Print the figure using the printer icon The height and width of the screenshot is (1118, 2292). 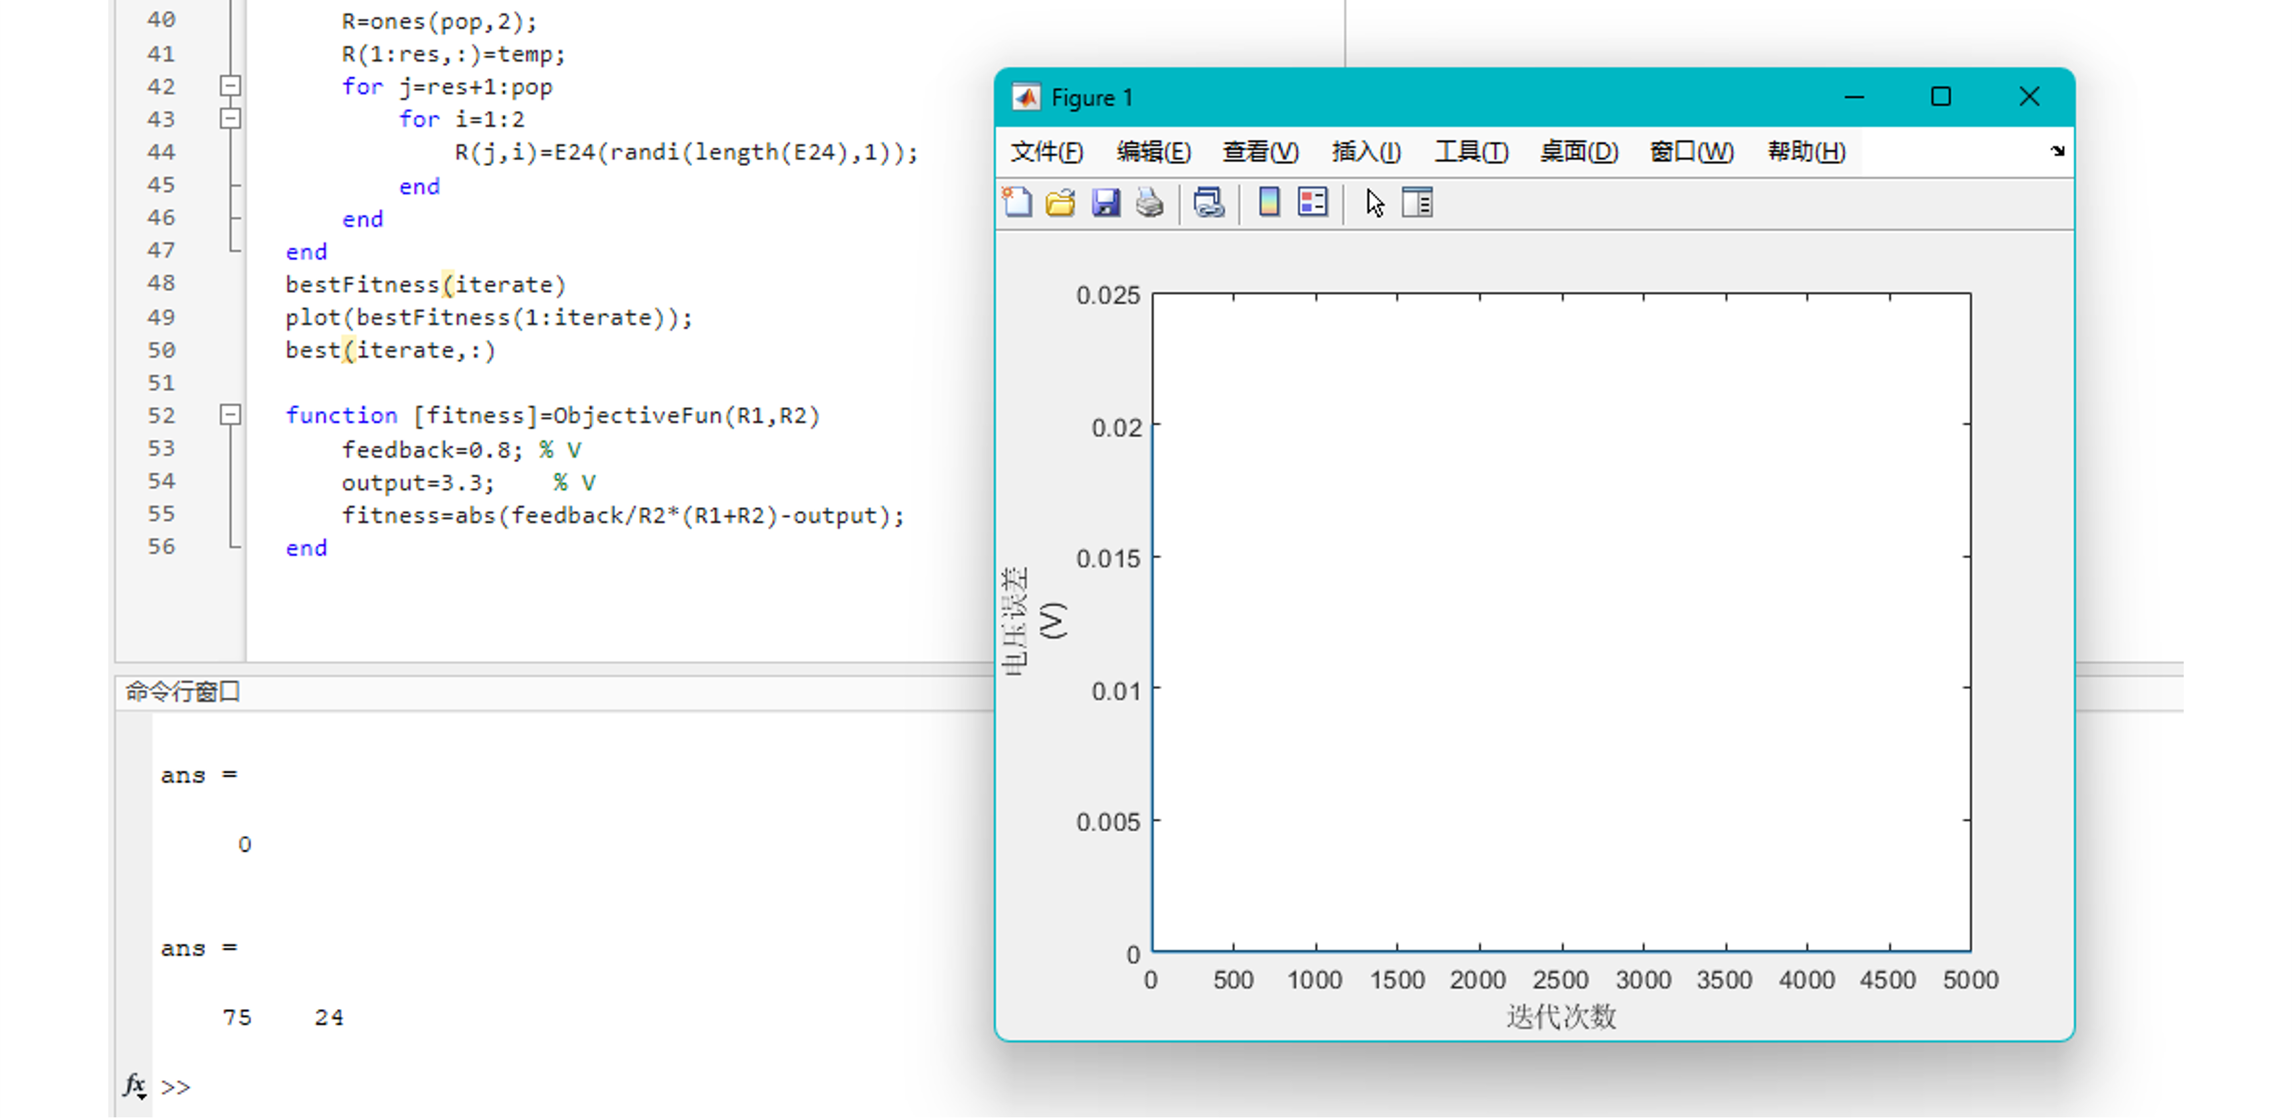(1149, 202)
